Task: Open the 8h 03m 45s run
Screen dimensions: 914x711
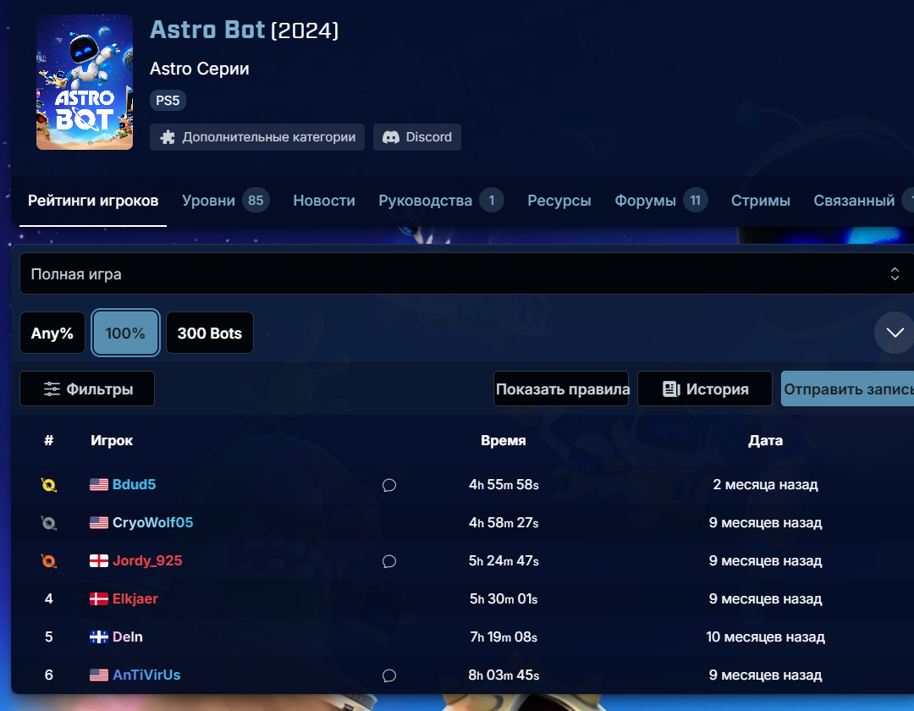Action: click(504, 675)
